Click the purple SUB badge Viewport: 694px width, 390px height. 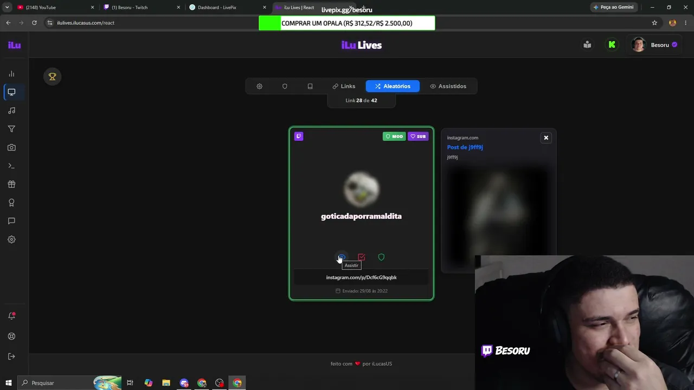[418, 136]
